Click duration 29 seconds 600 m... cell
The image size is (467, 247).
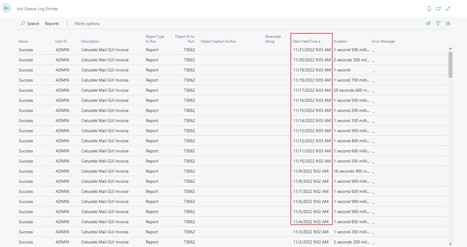click(352, 90)
